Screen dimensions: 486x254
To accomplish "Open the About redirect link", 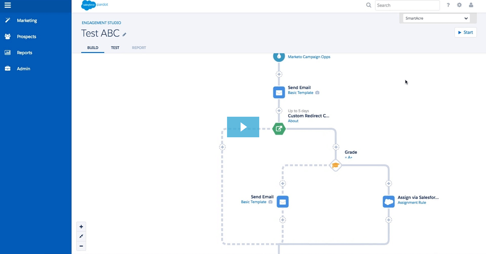I will [293, 121].
